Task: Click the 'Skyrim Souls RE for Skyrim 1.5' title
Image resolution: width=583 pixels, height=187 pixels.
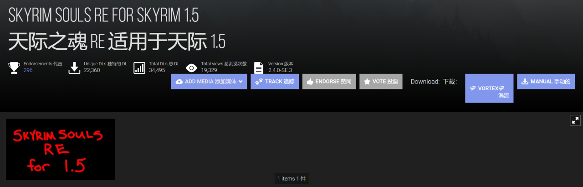Action: [104, 16]
